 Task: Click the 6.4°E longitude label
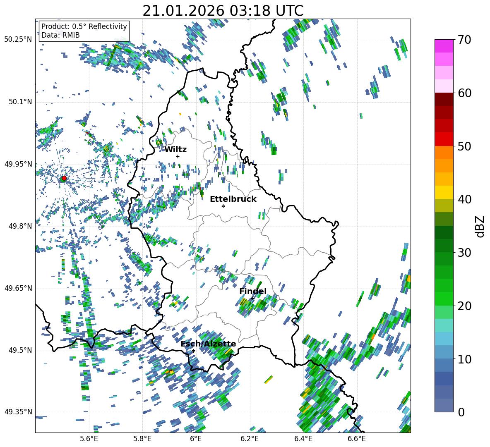coord(303,439)
